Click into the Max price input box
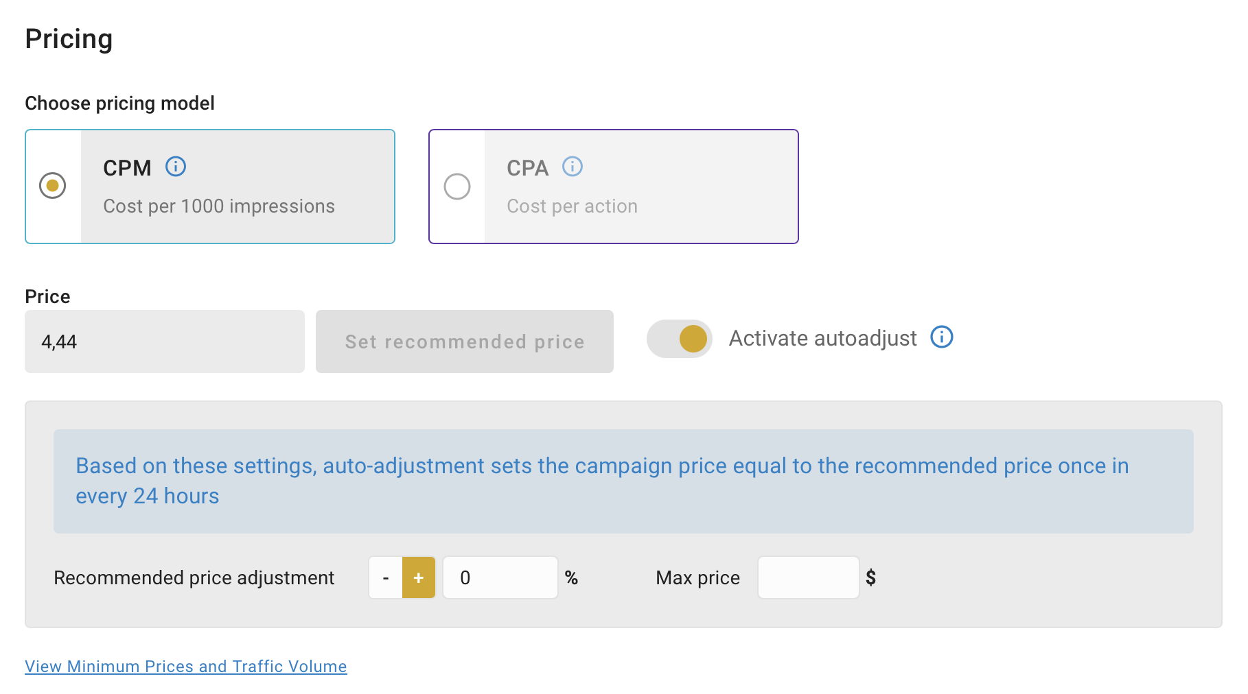Viewport: 1248px width, 694px height. click(x=808, y=577)
